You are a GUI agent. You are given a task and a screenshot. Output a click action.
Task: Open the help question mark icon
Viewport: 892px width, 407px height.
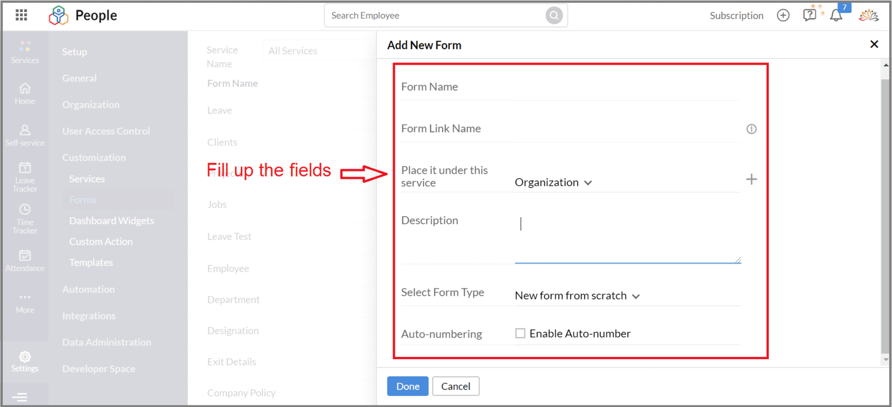pyautogui.click(x=809, y=15)
